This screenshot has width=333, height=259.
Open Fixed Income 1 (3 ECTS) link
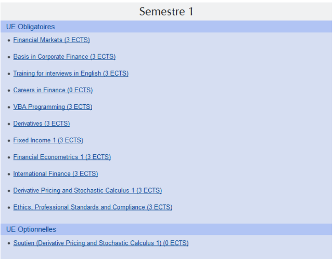pos(48,140)
